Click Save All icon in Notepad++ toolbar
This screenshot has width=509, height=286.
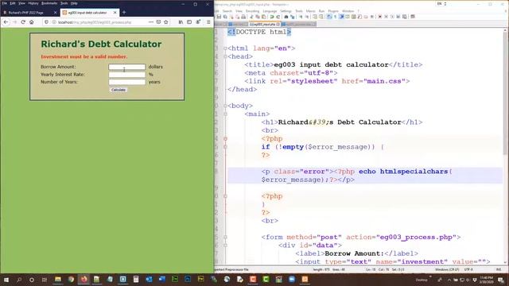[x=225, y=17]
